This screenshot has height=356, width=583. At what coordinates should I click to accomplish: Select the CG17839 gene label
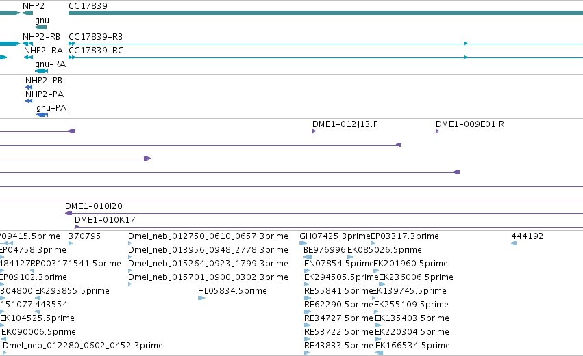[88, 6]
